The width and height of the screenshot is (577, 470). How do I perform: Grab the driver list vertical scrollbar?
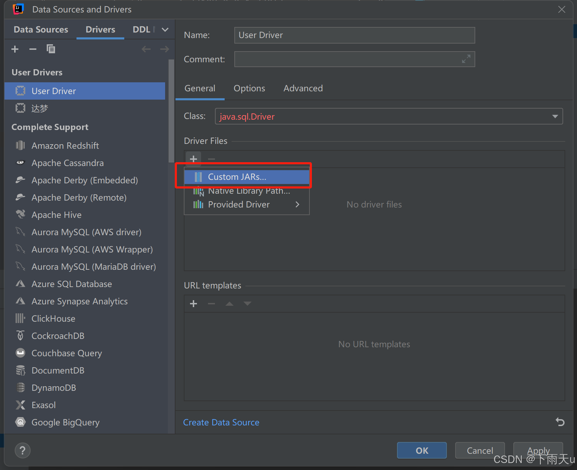click(171, 111)
